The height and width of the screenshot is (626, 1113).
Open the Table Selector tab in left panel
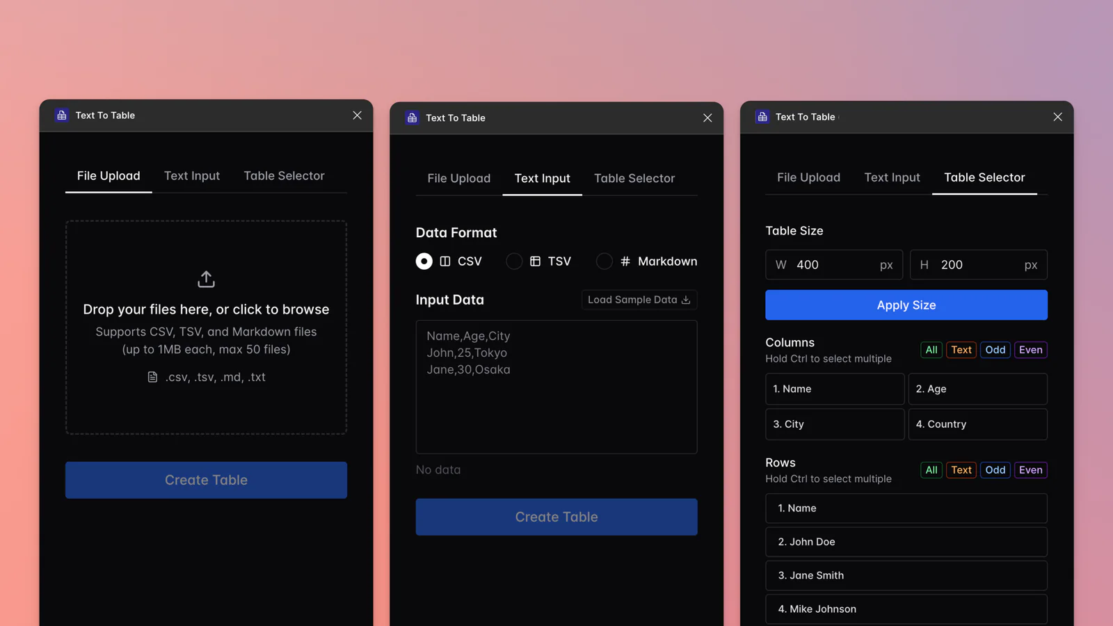pos(284,176)
